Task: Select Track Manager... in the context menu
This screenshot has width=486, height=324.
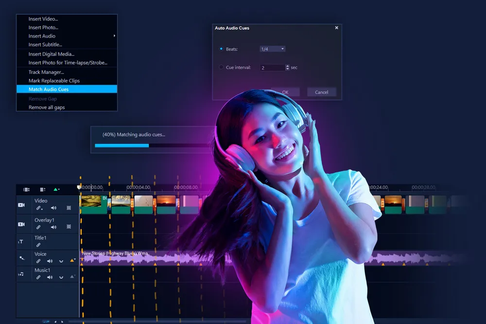Action: (46, 72)
